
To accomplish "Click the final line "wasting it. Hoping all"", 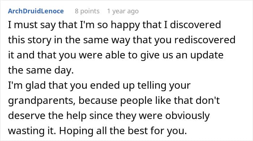I will point(98,131).
